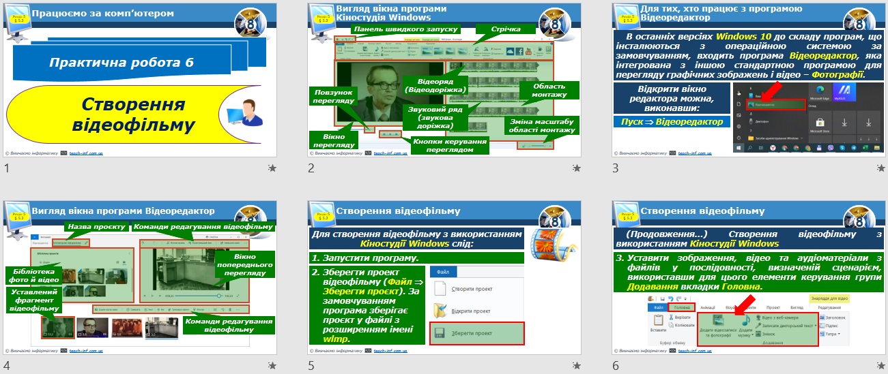The height and width of the screenshot is (374, 888).
Task: Click slide number '6' label
Action: tap(616, 366)
